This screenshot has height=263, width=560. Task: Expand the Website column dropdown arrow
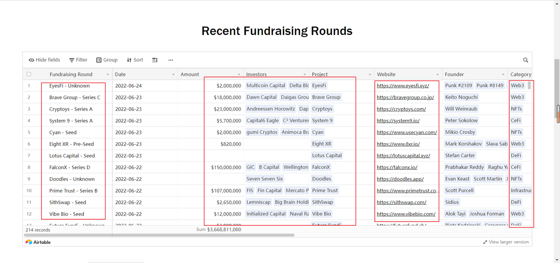[438, 75]
